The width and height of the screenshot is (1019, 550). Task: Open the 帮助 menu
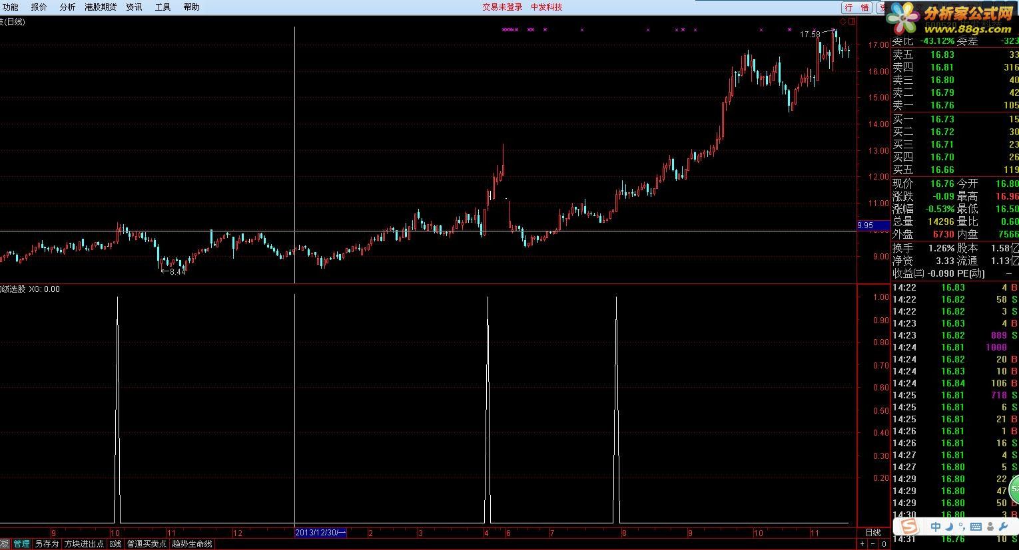[x=191, y=7]
